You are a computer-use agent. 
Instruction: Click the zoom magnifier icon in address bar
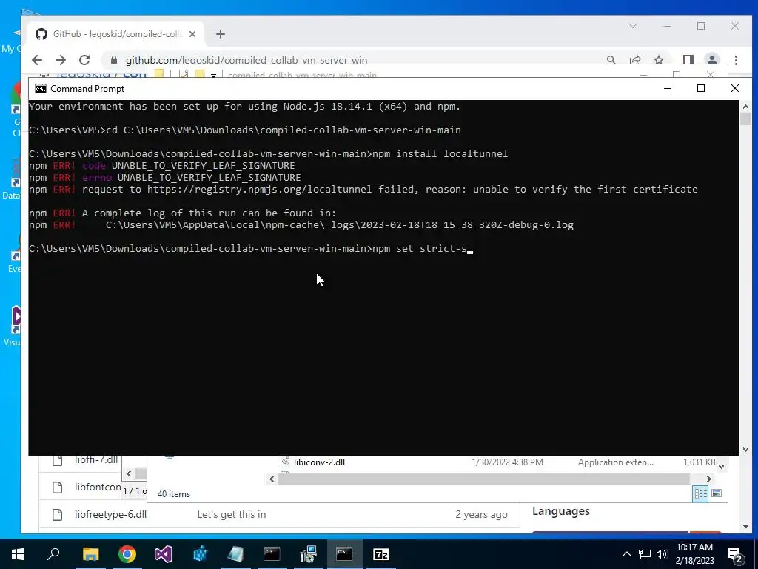pyautogui.click(x=611, y=60)
